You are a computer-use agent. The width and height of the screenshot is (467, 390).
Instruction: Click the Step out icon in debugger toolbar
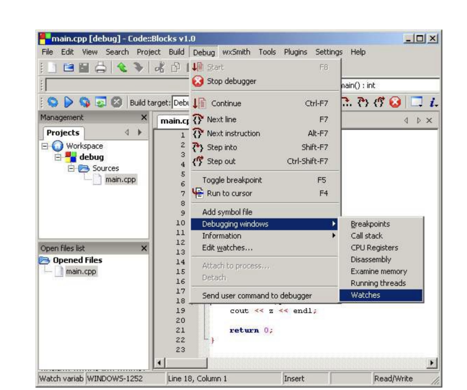pyautogui.click(x=379, y=102)
